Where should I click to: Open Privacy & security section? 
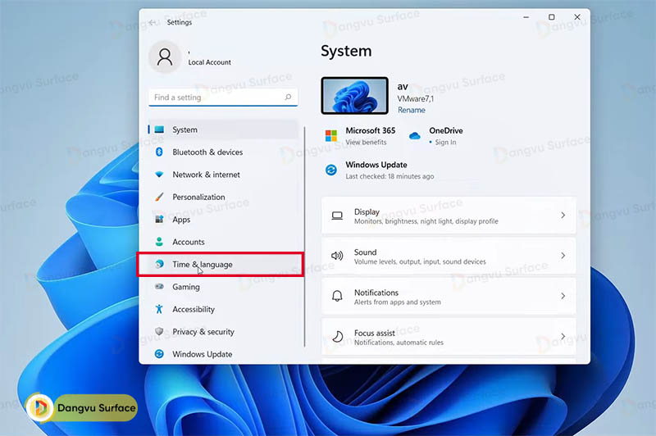tap(223, 331)
